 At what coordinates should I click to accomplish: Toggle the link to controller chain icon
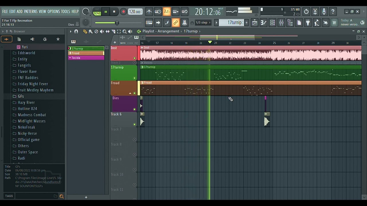(176, 23)
